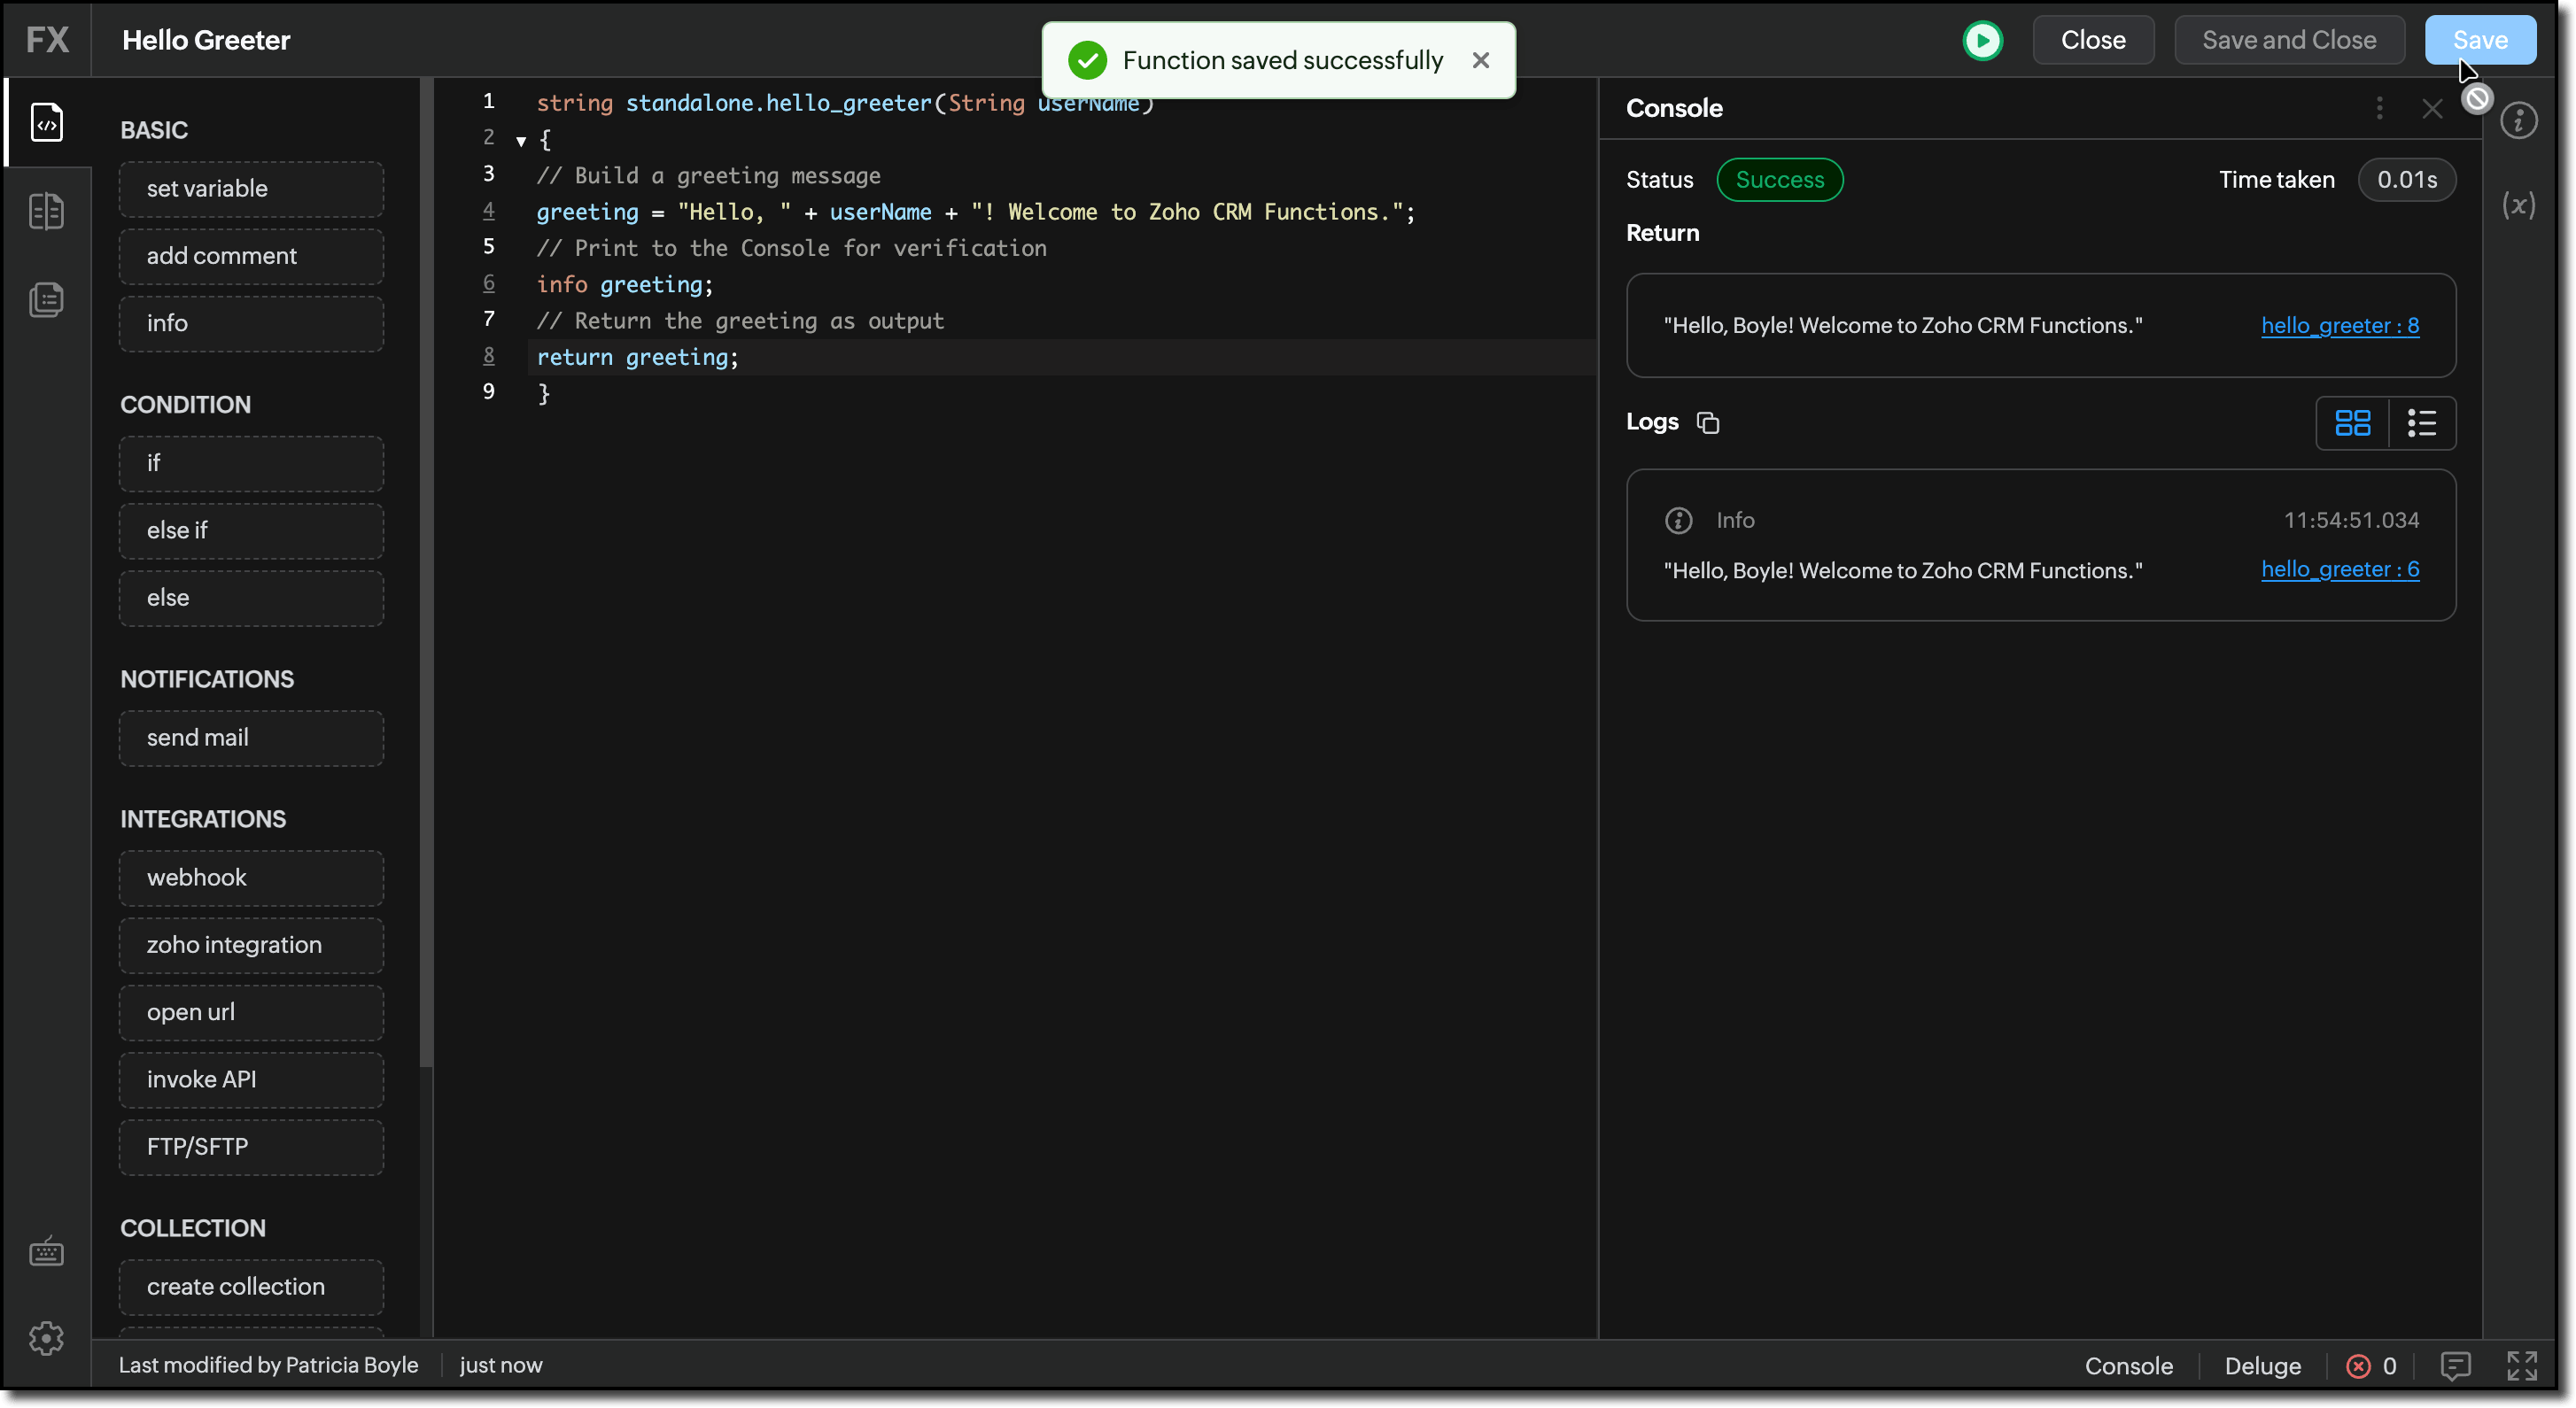Insert the 'set variable' snippet
Viewport: 2576px width, 1408px height.
tap(251, 189)
